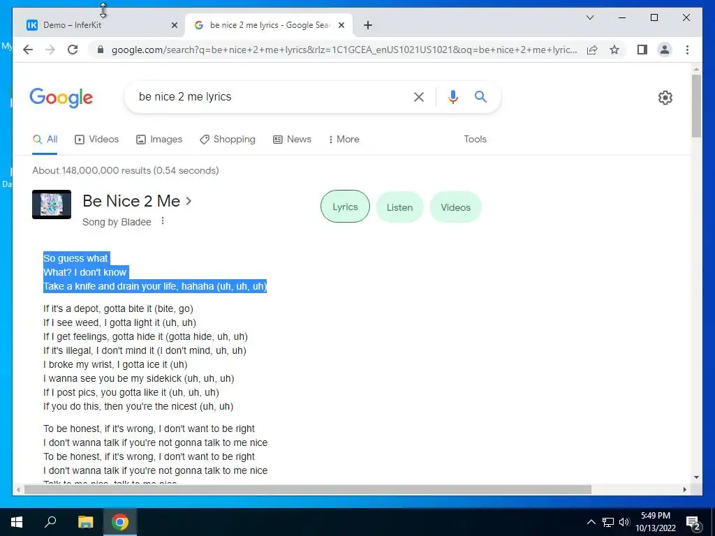This screenshot has width=715, height=536.
Task: Click the address bar URL
Action: (344, 50)
